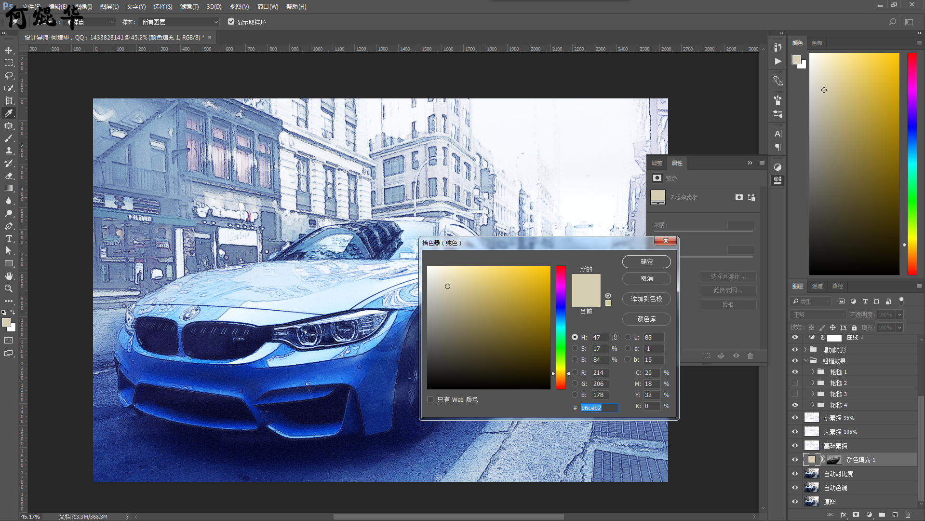
Task: Click the 确定 button in color picker
Action: [646, 262]
